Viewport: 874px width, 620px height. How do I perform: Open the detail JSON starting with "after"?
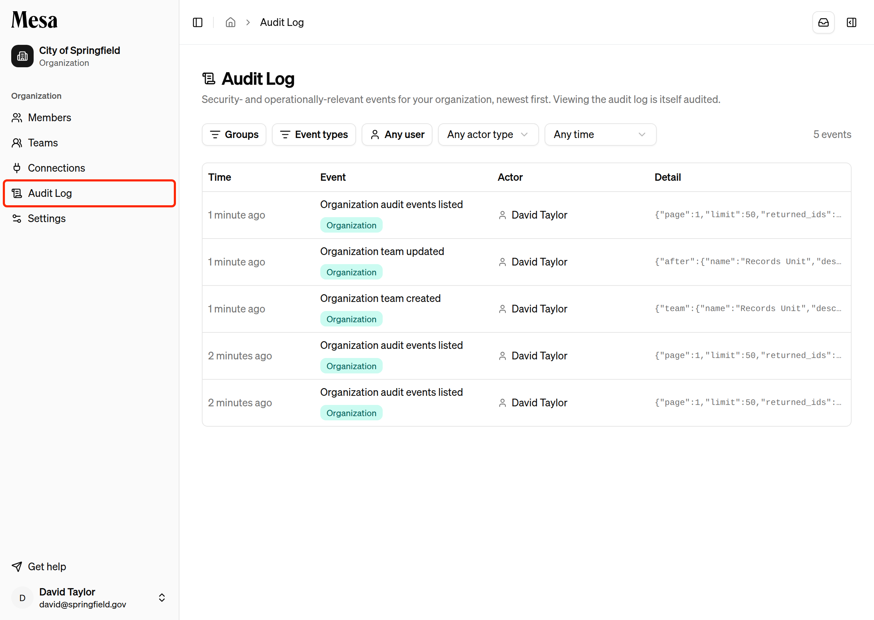(x=748, y=262)
